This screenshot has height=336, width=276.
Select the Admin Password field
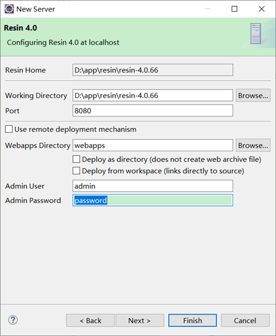click(153, 200)
